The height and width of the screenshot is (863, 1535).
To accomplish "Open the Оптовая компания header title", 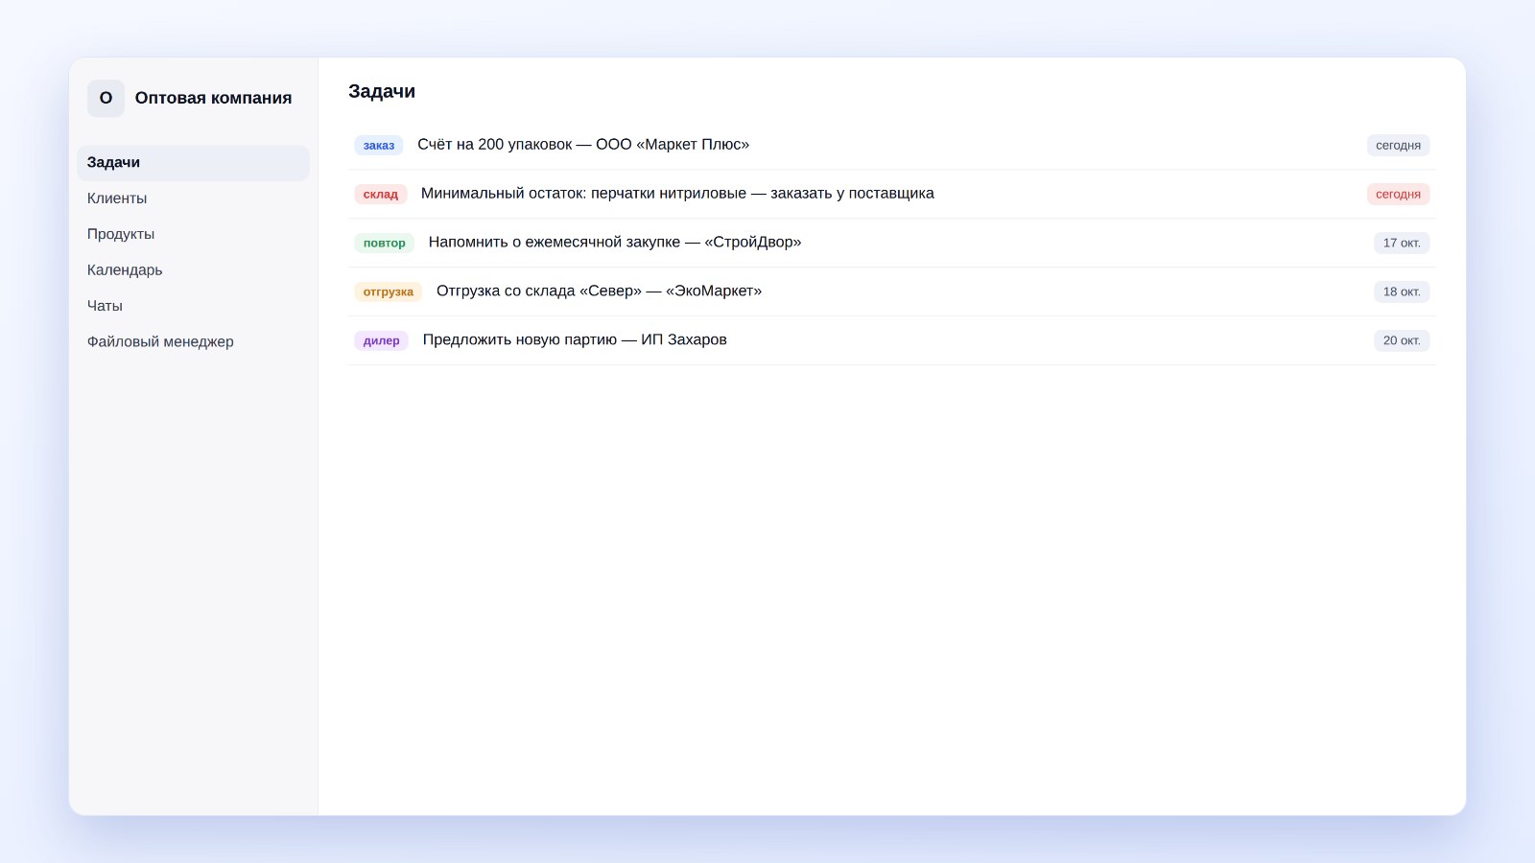I will click(x=213, y=98).
